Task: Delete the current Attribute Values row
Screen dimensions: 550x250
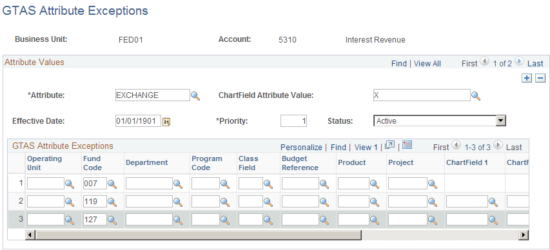Action: [540, 78]
